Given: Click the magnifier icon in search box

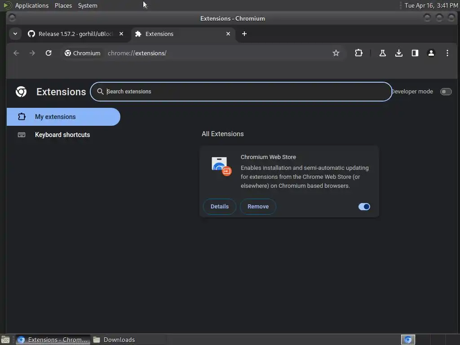Looking at the screenshot, I should pos(100,92).
